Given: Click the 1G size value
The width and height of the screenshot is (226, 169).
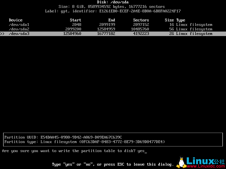Looking at the screenshot, I should point(171,25).
